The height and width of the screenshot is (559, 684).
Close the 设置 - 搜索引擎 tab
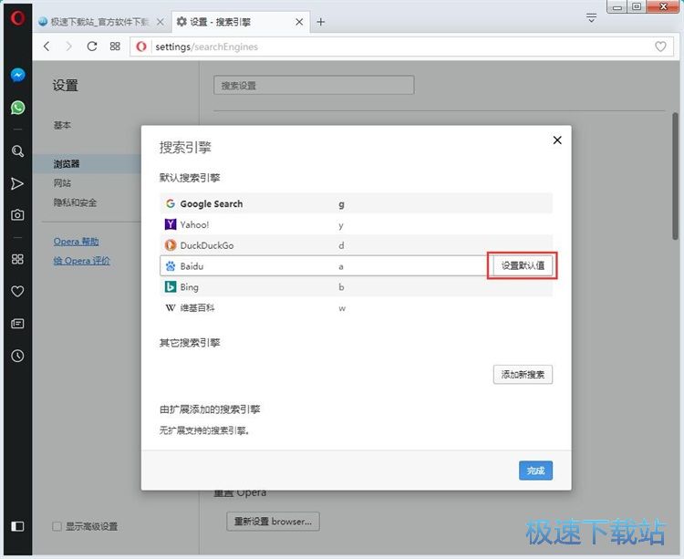click(x=299, y=22)
